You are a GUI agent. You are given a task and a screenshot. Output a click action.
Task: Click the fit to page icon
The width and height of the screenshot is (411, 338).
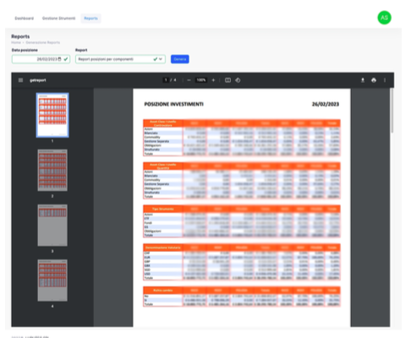tap(227, 80)
